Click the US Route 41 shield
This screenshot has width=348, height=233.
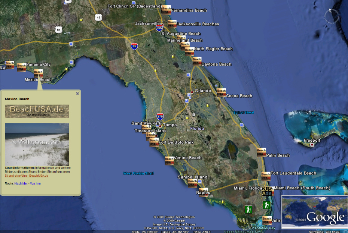click(98, 18)
